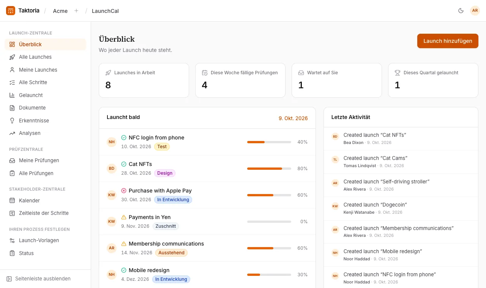This screenshot has width=486, height=288.
Task: Open the LaunchCal breadcrumb
Action: (105, 11)
